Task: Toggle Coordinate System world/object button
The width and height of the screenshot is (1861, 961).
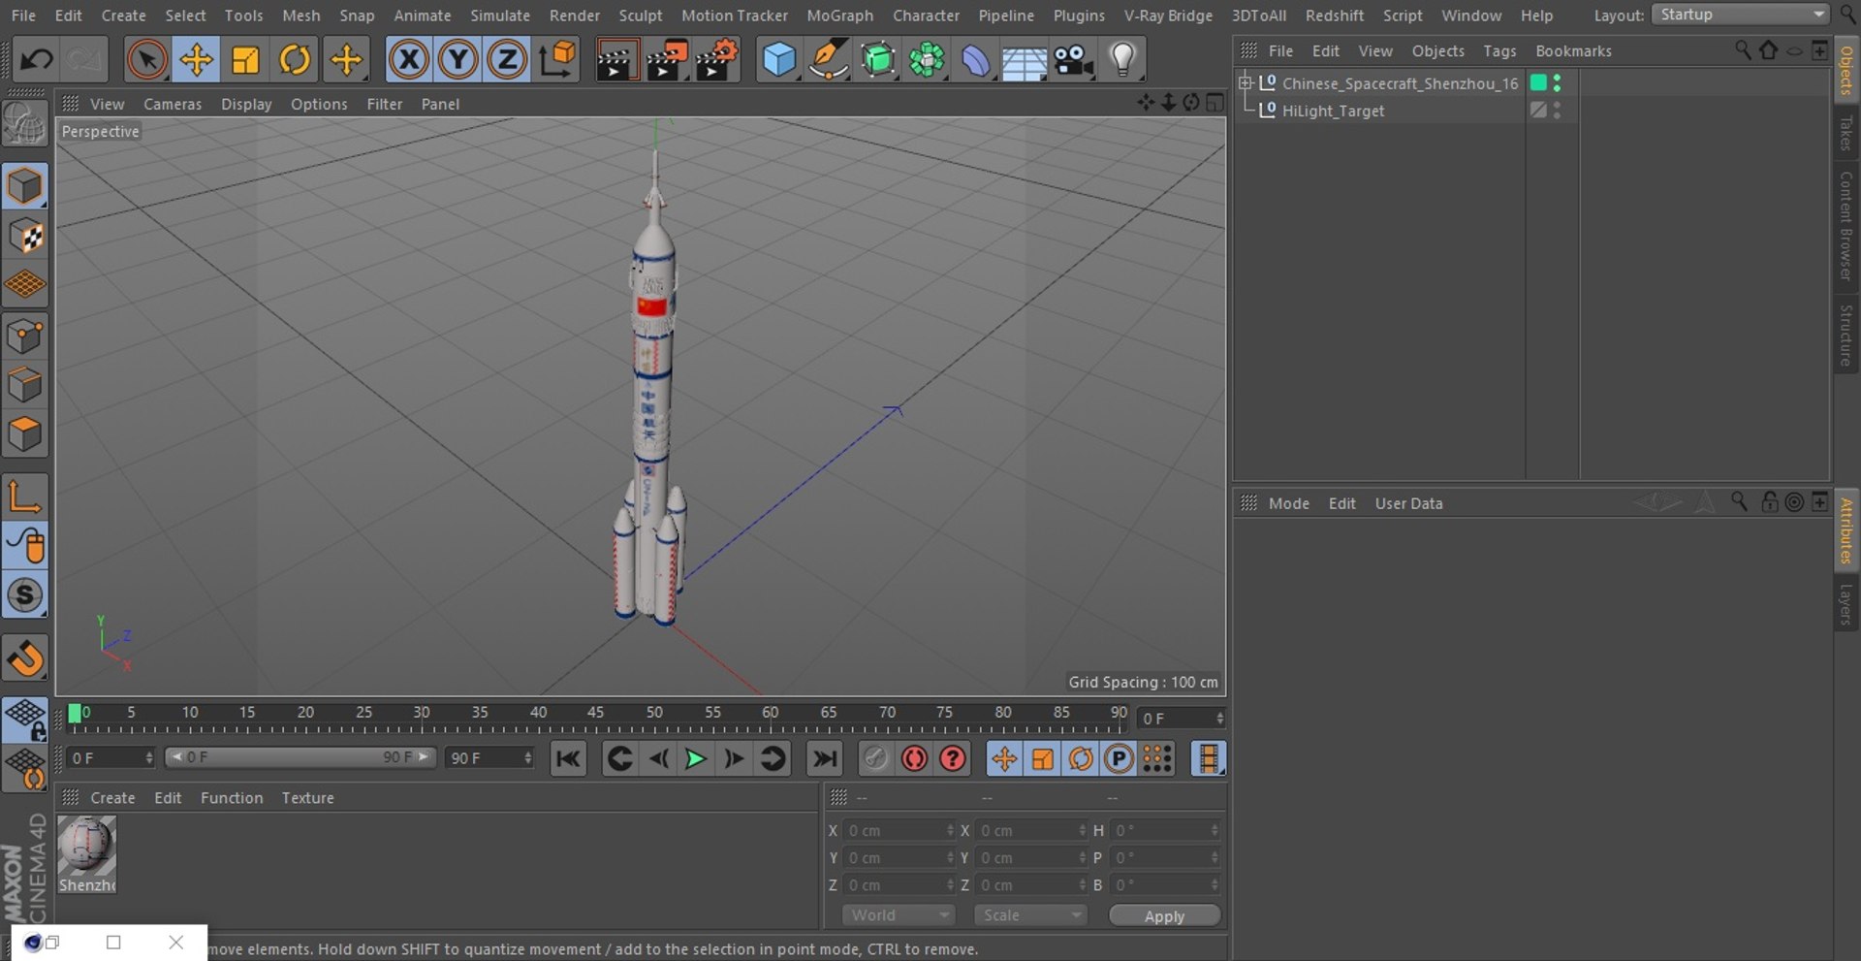Action: 557,60
